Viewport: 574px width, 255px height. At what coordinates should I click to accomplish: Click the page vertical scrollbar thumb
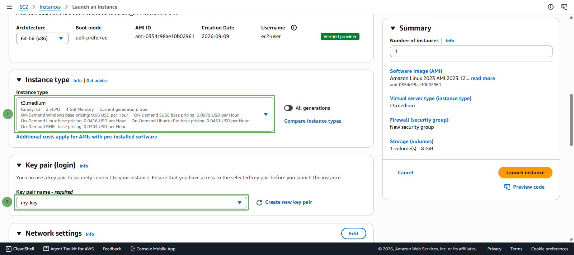click(571, 120)
